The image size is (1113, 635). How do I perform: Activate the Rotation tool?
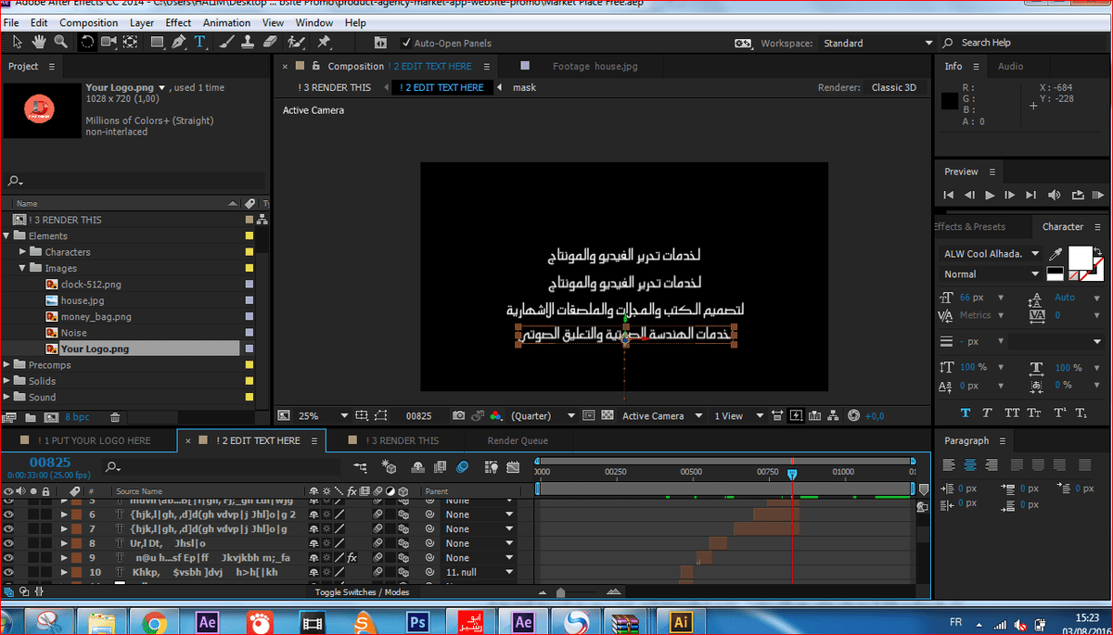(87, 42)
